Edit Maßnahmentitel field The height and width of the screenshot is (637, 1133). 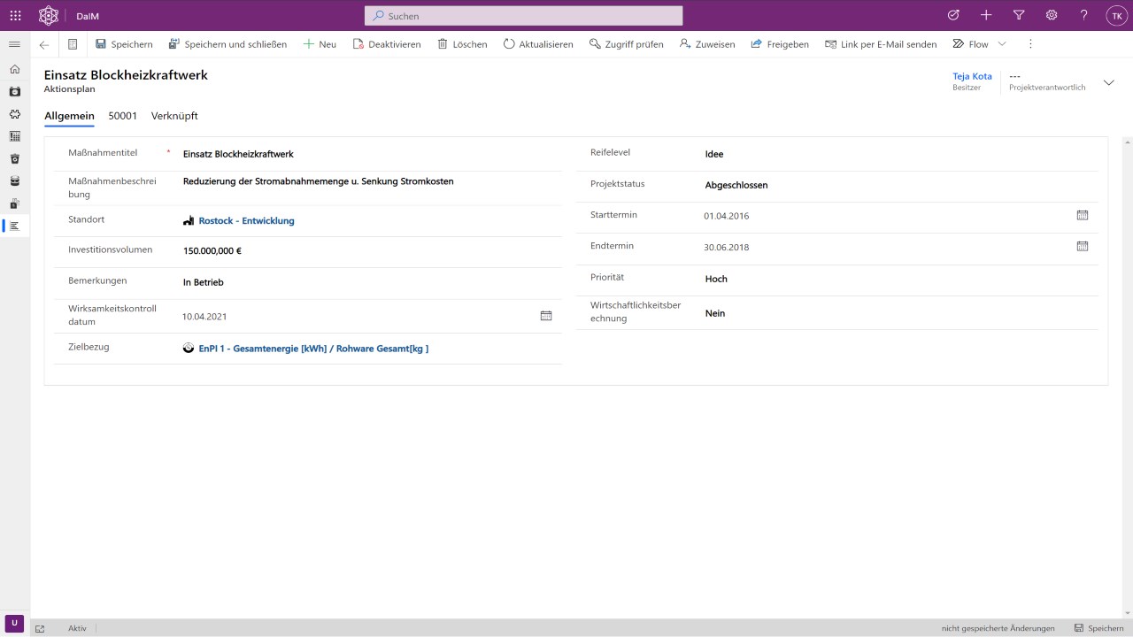pyautogui.click(x=370, y=154)
